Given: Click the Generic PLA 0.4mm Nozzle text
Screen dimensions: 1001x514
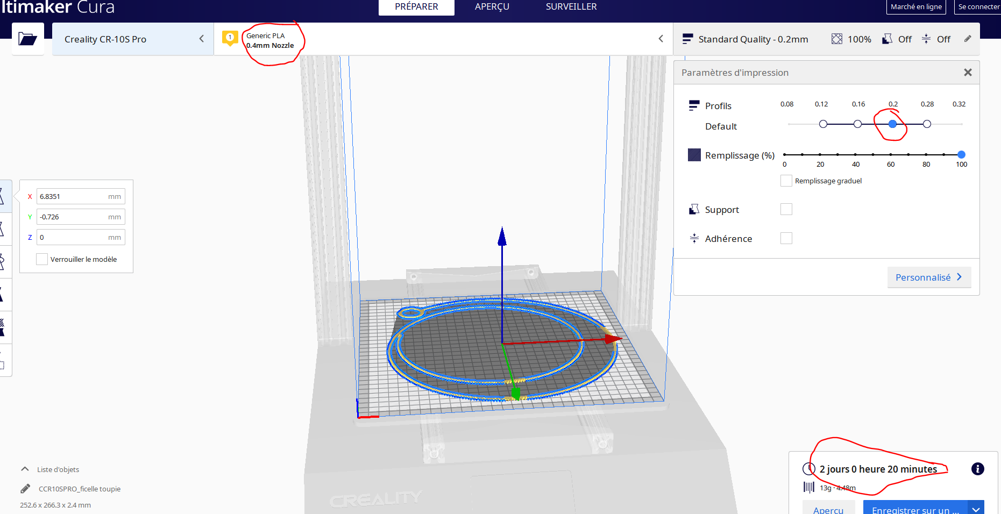Looking at the screenshot, I should pyautogui.click(x=270, y=40).
